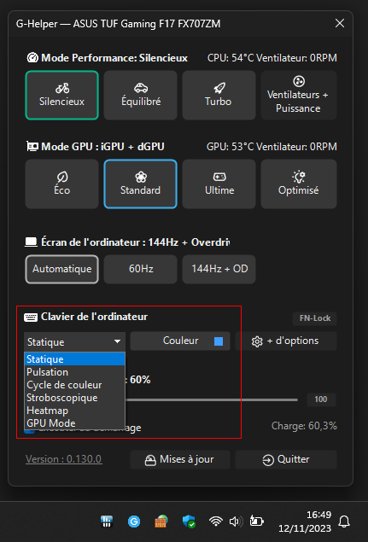
Task: Enable the Optimisé GPU mode
Action: point(299,184)
